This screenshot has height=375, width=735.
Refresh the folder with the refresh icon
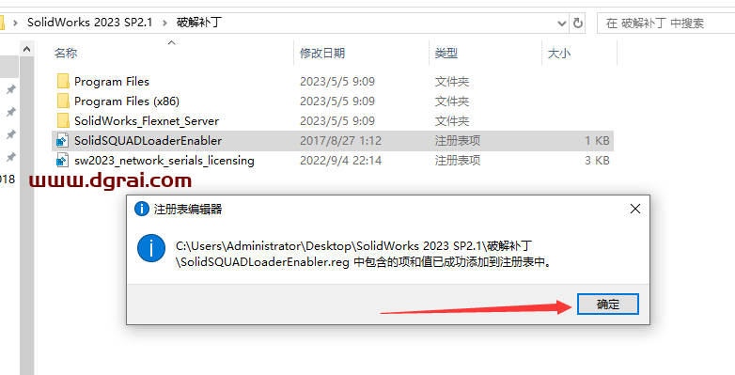[x=578, y=23]
